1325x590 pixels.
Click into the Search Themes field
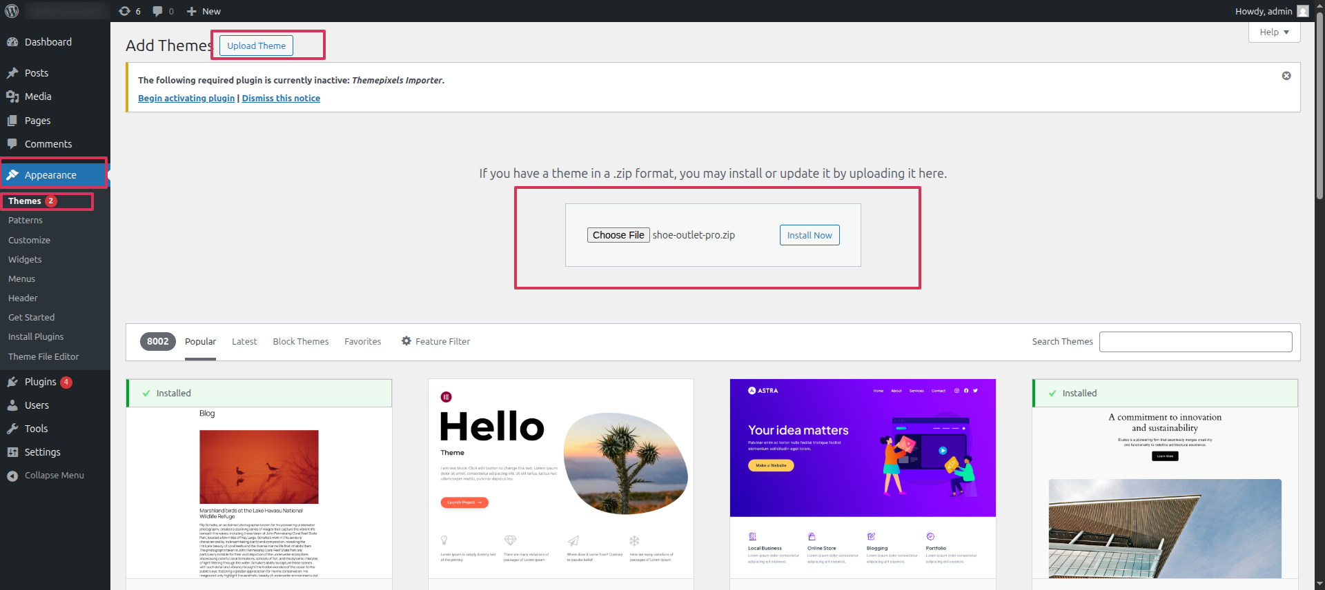click(x=1195, y=342)
